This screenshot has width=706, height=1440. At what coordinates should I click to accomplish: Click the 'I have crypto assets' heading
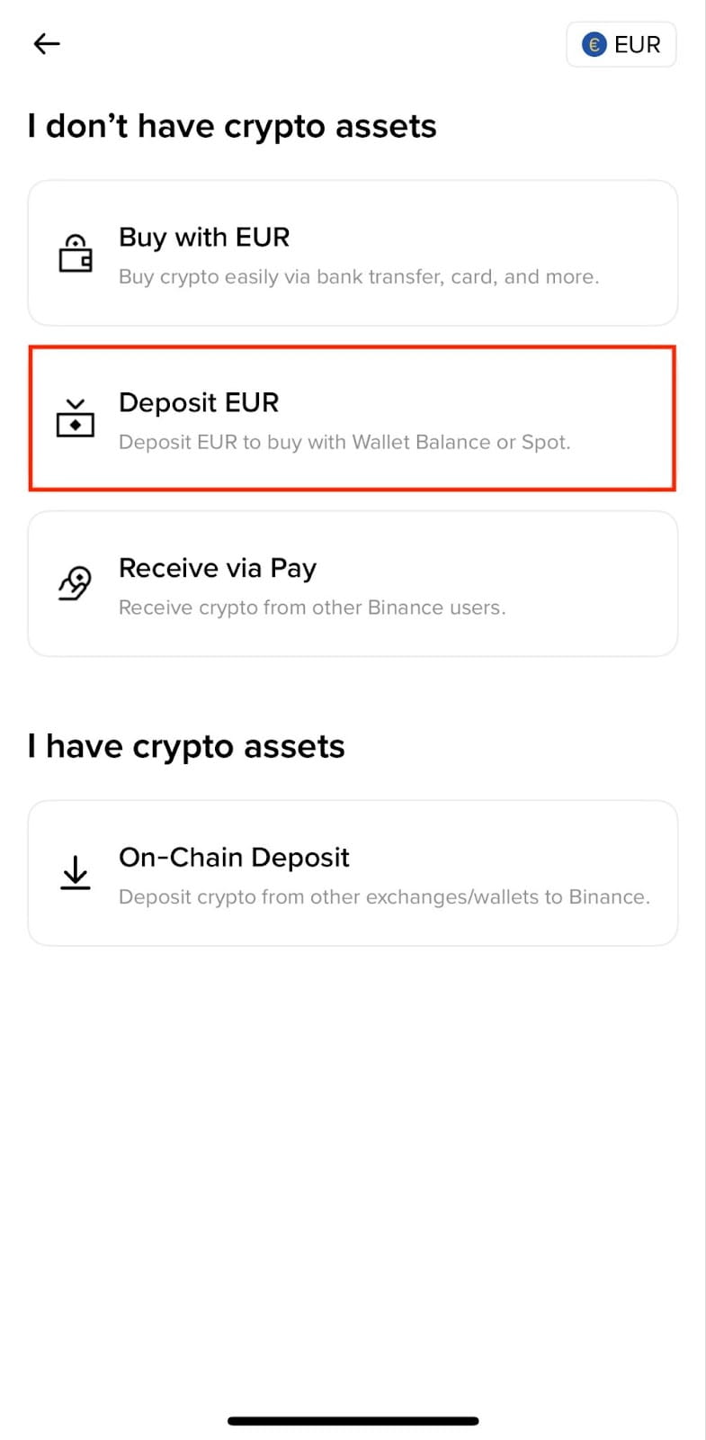[186, 747]
